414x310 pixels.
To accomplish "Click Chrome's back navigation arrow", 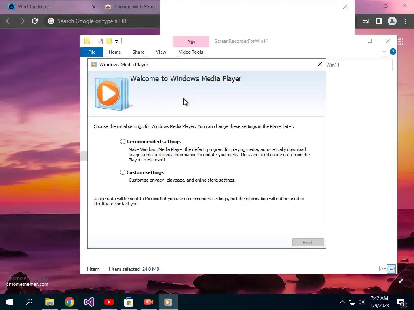I will pyautogui.click(x=9, y=21).
